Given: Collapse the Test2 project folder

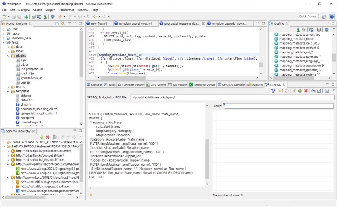Looking at the screenshot, I should [x=3, y=42].
